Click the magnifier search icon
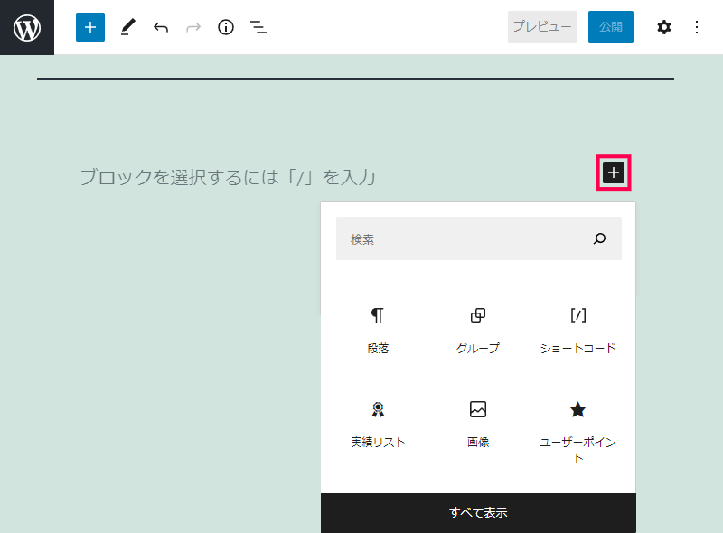723x533 pixels. pos(599,238)
